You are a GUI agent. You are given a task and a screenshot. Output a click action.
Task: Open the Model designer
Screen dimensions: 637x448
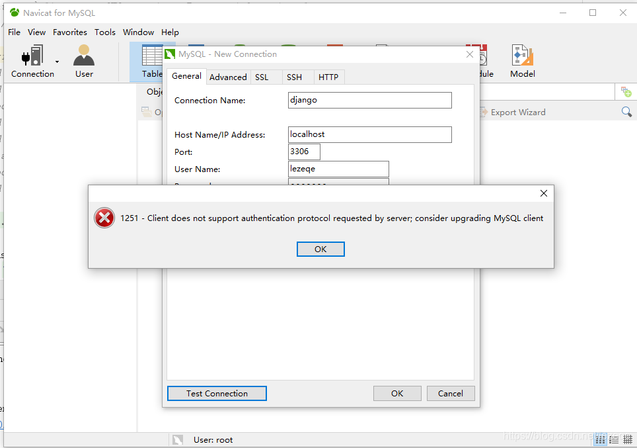(x=521, y=56)
